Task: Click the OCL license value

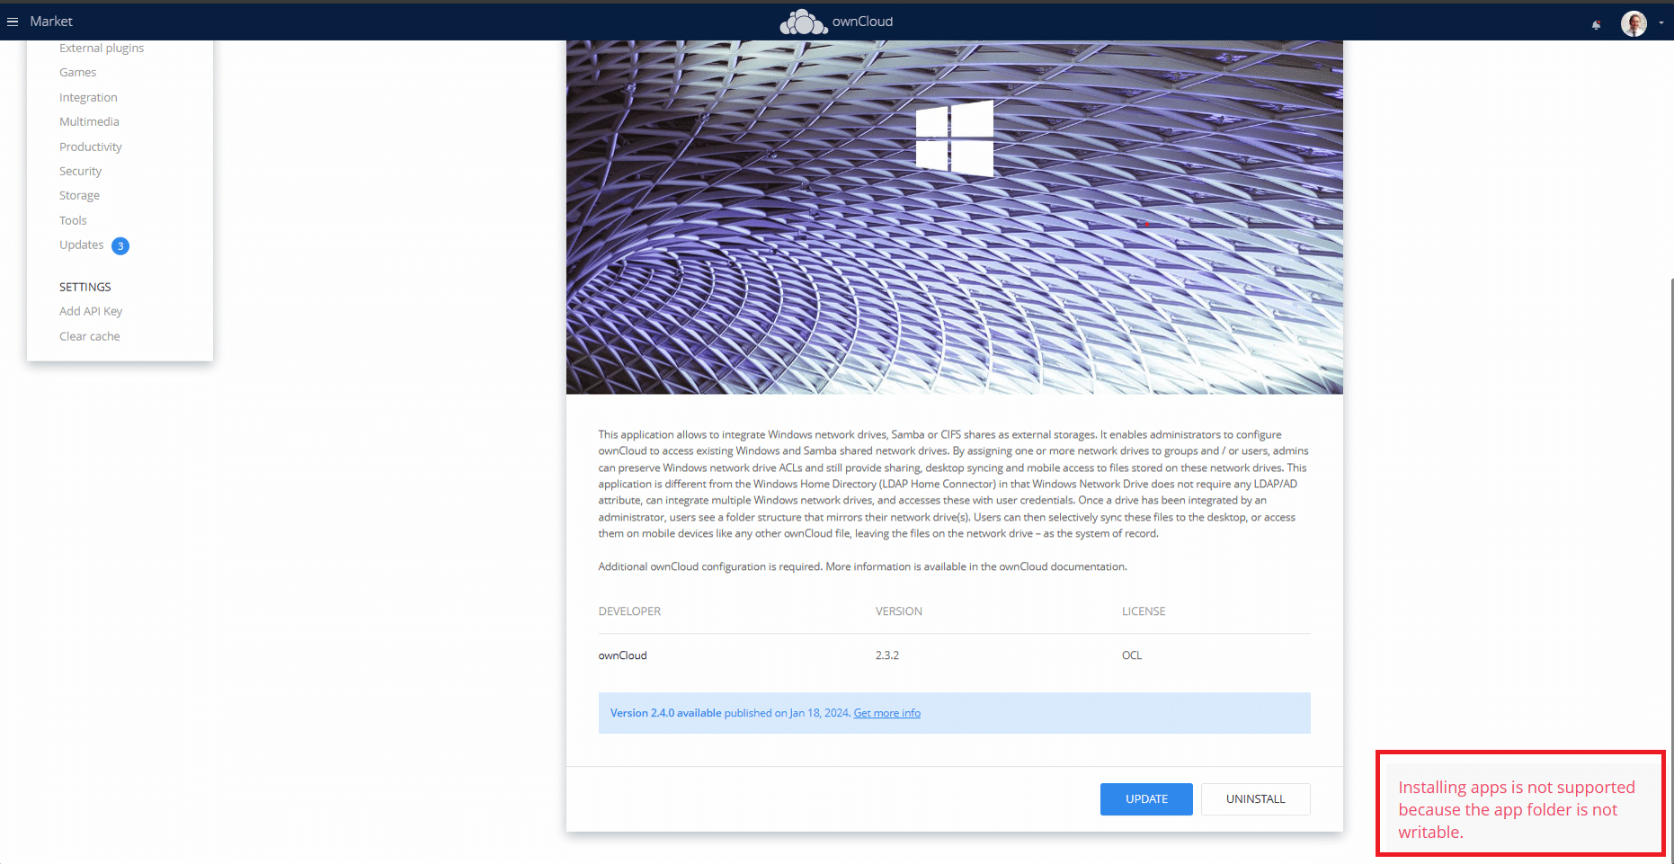Action: (x=1131, y=655)
